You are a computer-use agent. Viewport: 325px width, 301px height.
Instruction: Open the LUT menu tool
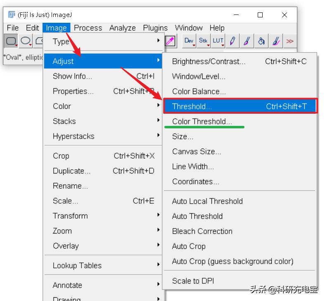coord(218,41)
